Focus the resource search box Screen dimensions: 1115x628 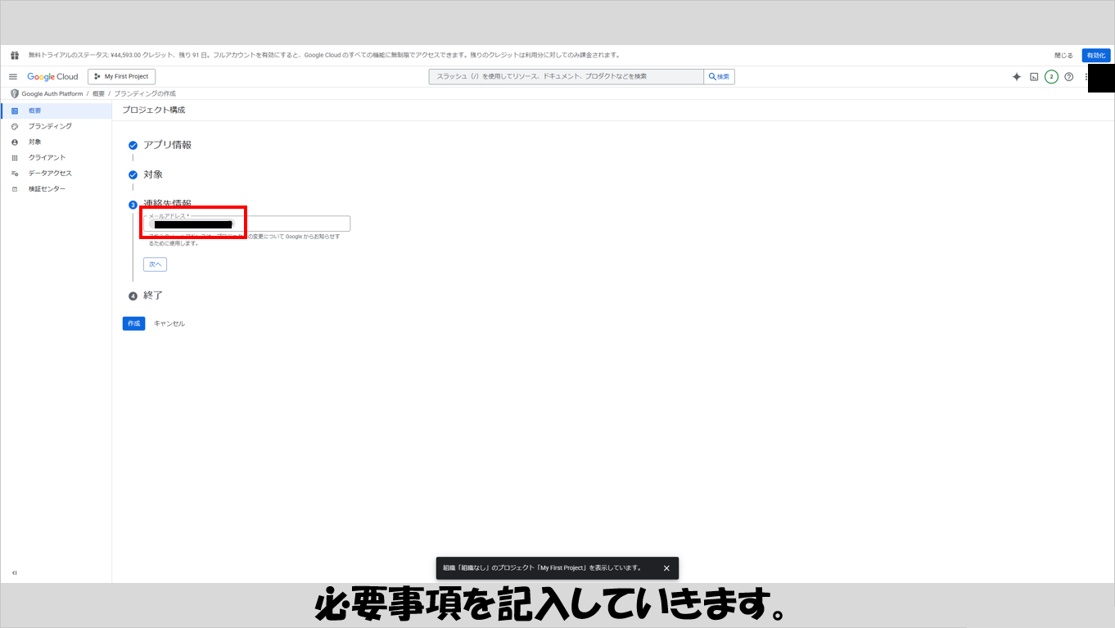coord(566,77)
